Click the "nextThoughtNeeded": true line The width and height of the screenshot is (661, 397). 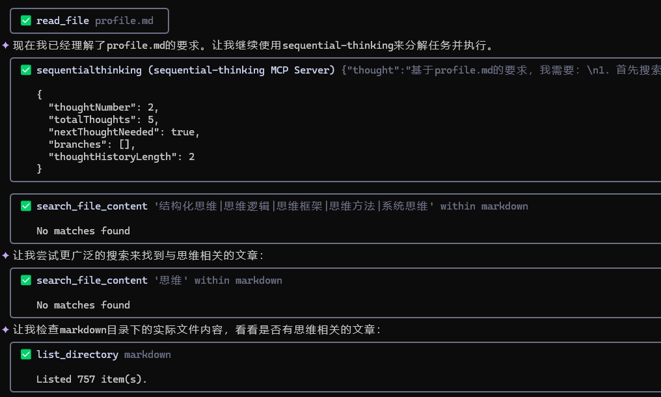(124, 132)
